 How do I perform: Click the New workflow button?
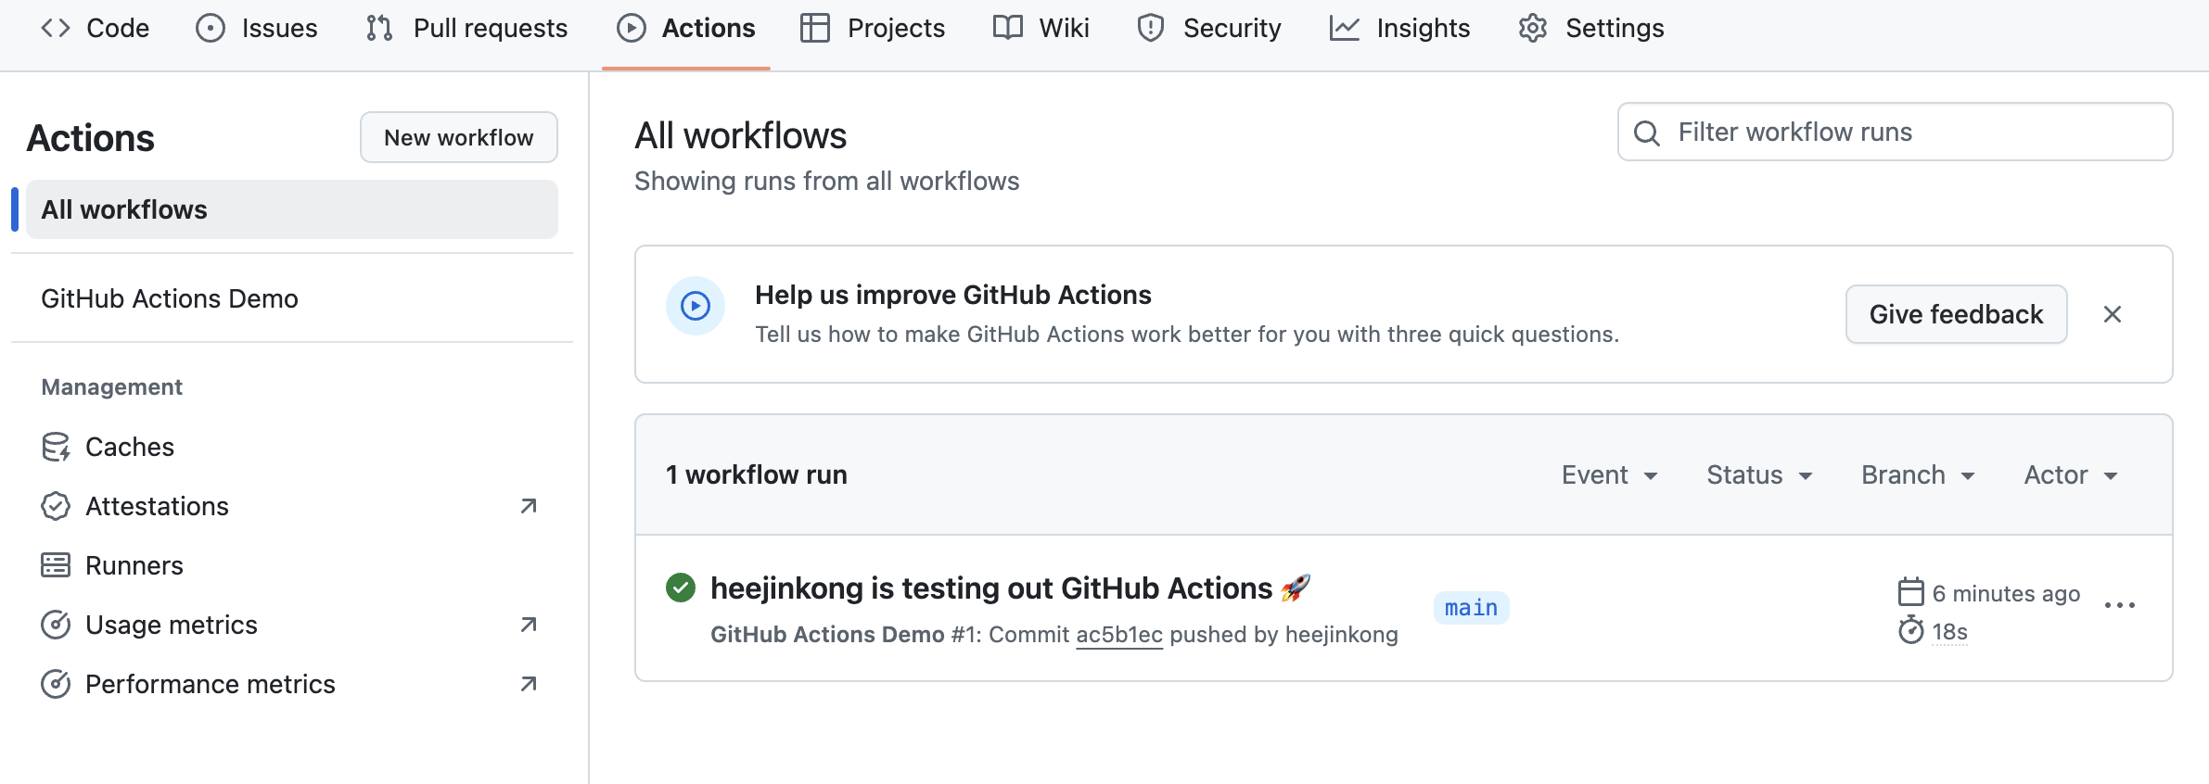[x=459, y=137]
